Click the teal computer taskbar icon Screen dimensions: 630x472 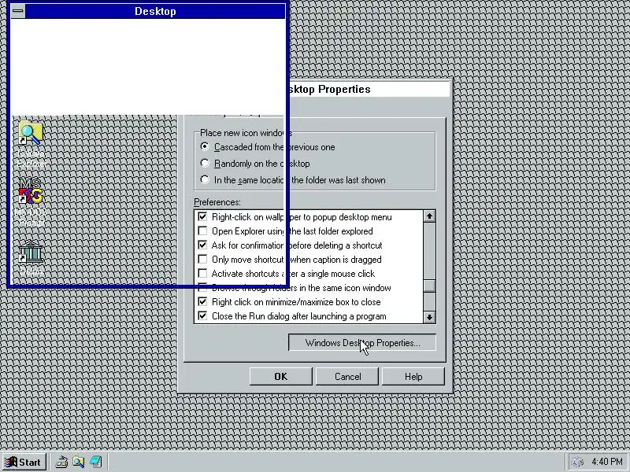click(x=95, y=462)
